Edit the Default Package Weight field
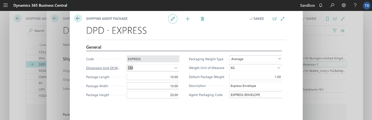372x120 pixels. pos(255,77)
